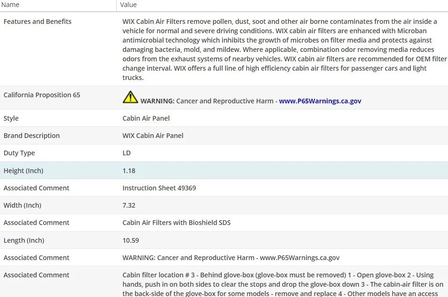448x297 pixels.
Task: Open the www.P65Warnings.ca.gov link
Action: pos(320,101)
